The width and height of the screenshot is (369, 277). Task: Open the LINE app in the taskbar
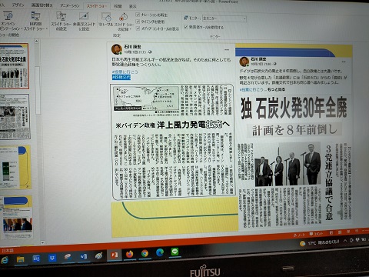point(175,252)
